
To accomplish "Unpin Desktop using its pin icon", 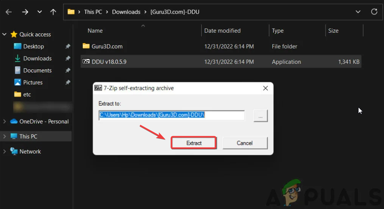I will click(x=68, y=46).
